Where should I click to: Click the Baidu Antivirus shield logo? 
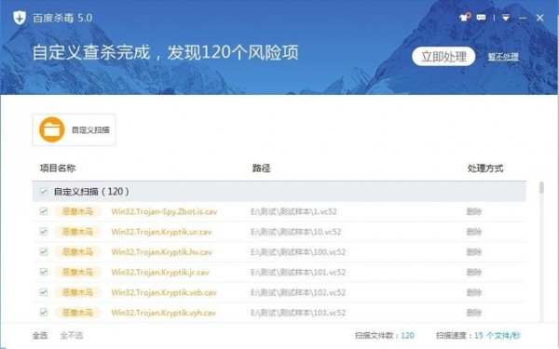[20, 18]
